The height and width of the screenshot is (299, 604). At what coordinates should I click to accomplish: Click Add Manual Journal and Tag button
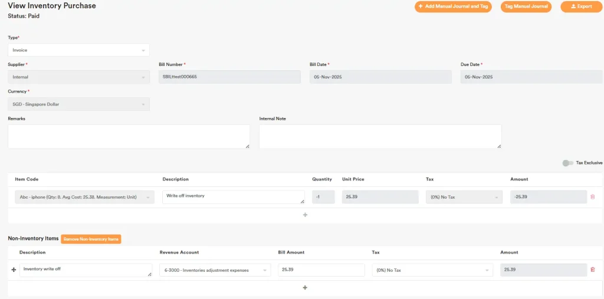coord(453,6)
